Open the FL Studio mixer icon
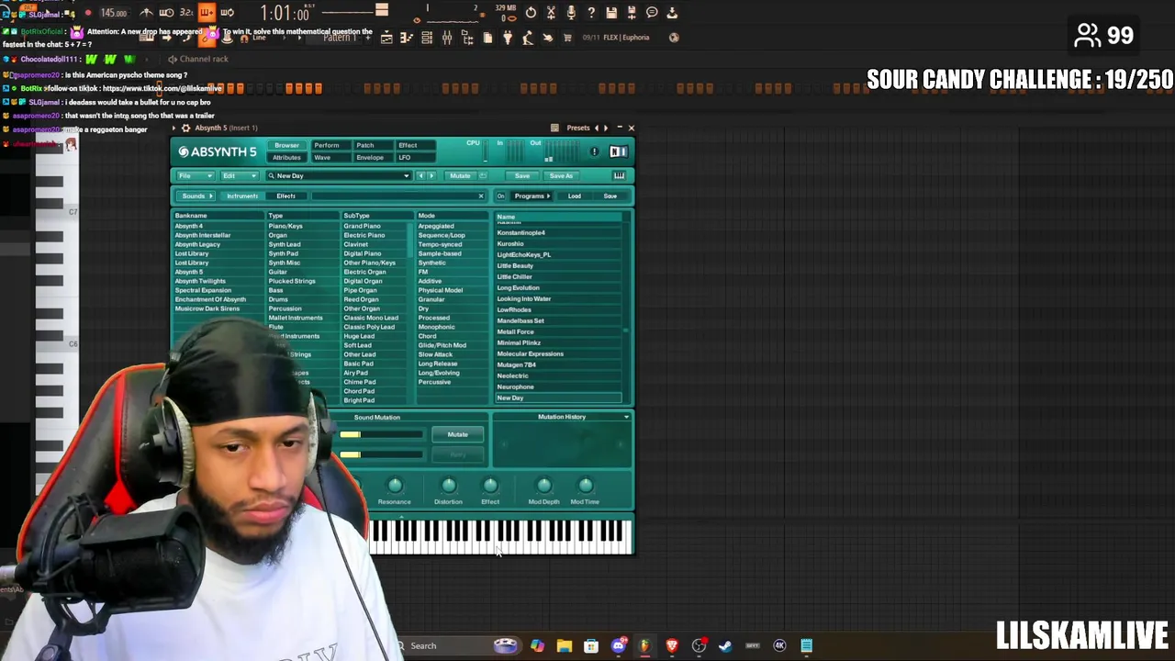The height and width of the screenshot is (661, 1175). [447, 38]
